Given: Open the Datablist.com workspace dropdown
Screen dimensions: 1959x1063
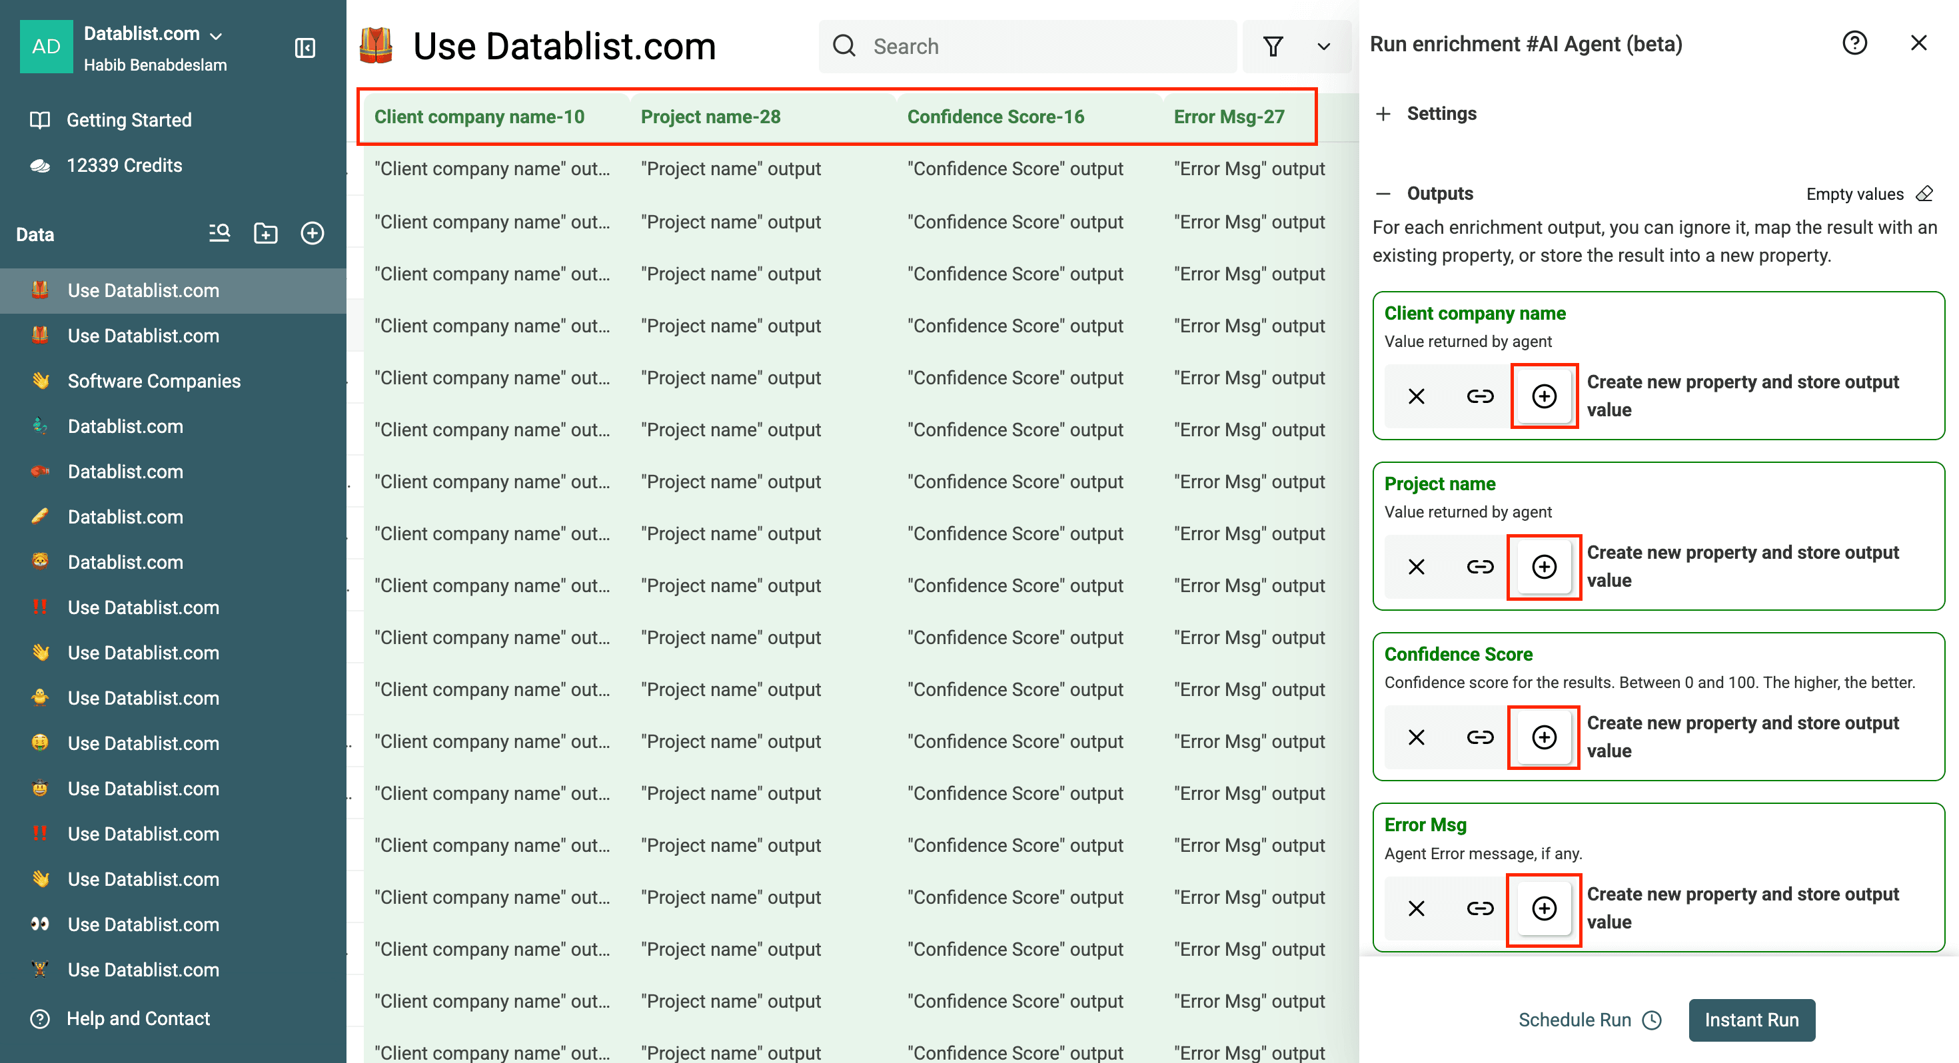Looking at the screenshot, I should tap(216, 35).
